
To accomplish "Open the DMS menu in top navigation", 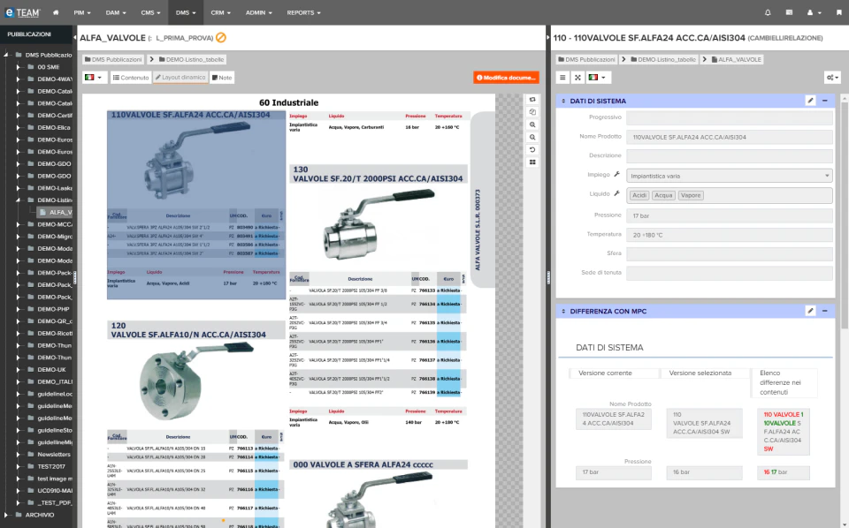I will 184,12.
